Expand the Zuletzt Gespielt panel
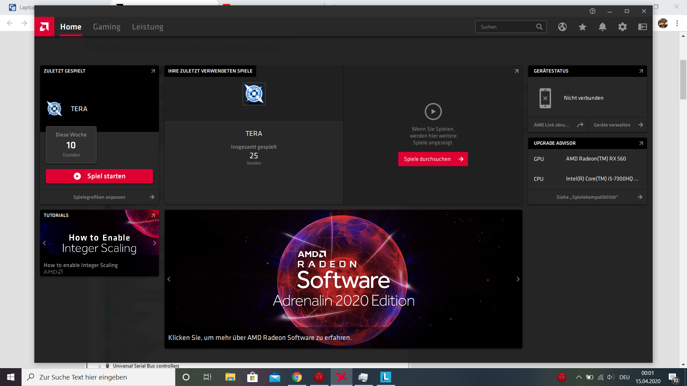 click(153, 71)
